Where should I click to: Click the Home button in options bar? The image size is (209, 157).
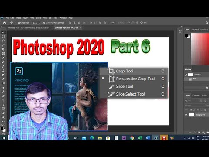click(4, 23)
